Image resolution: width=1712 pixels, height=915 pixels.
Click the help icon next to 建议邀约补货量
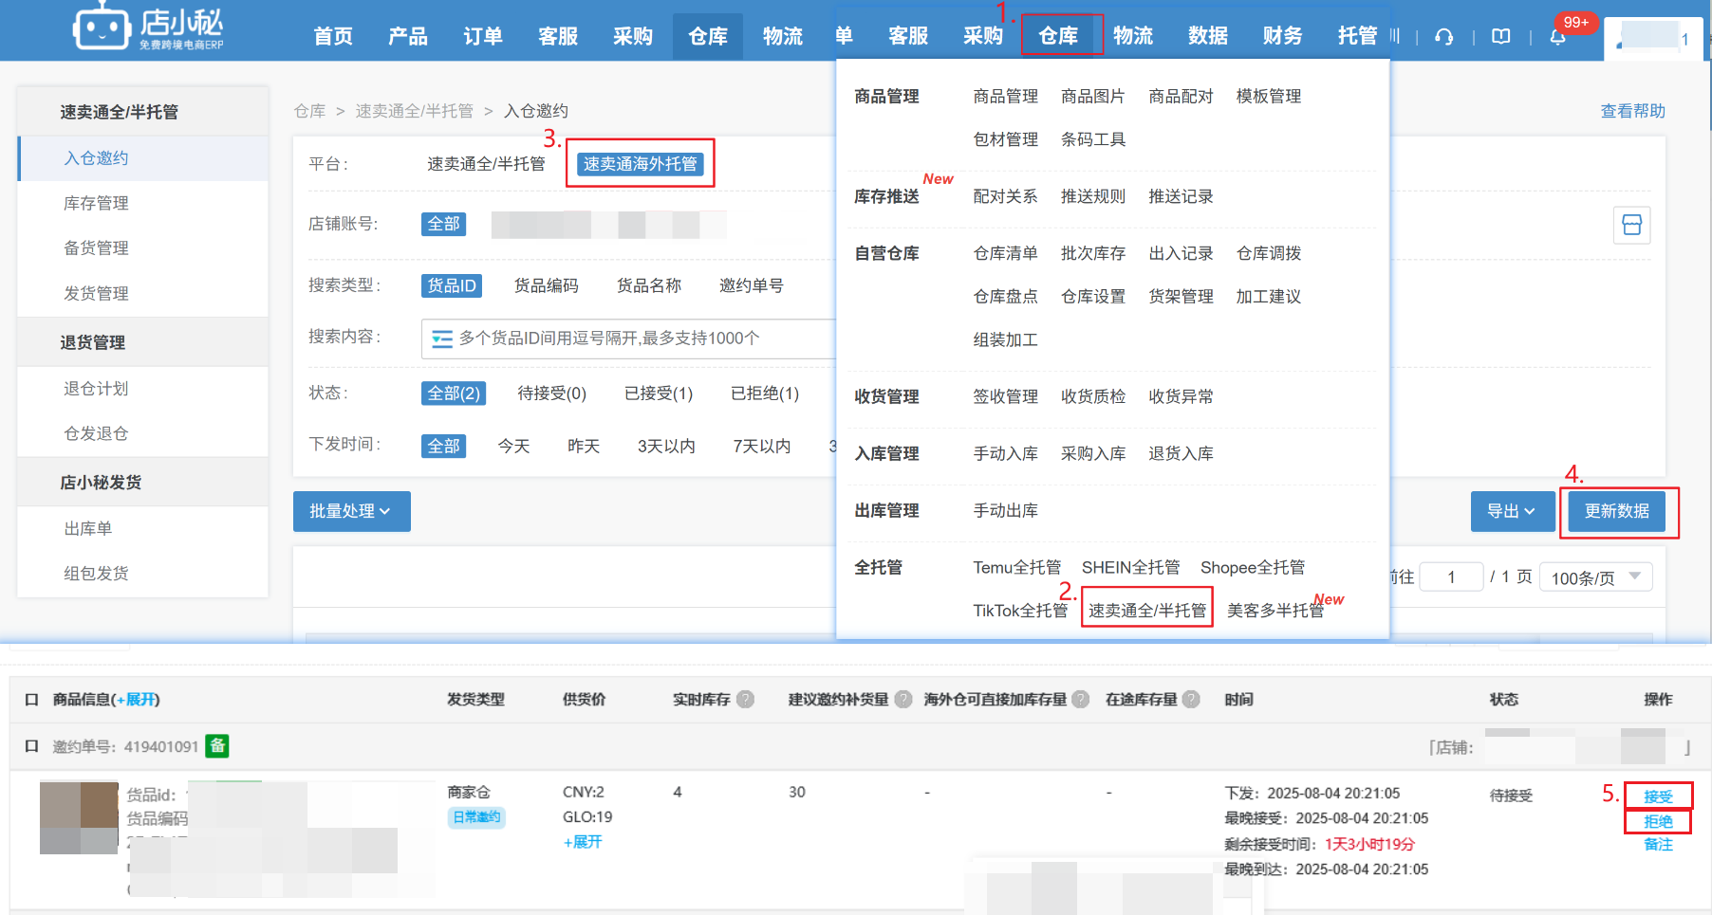click(x=903, y=699)
